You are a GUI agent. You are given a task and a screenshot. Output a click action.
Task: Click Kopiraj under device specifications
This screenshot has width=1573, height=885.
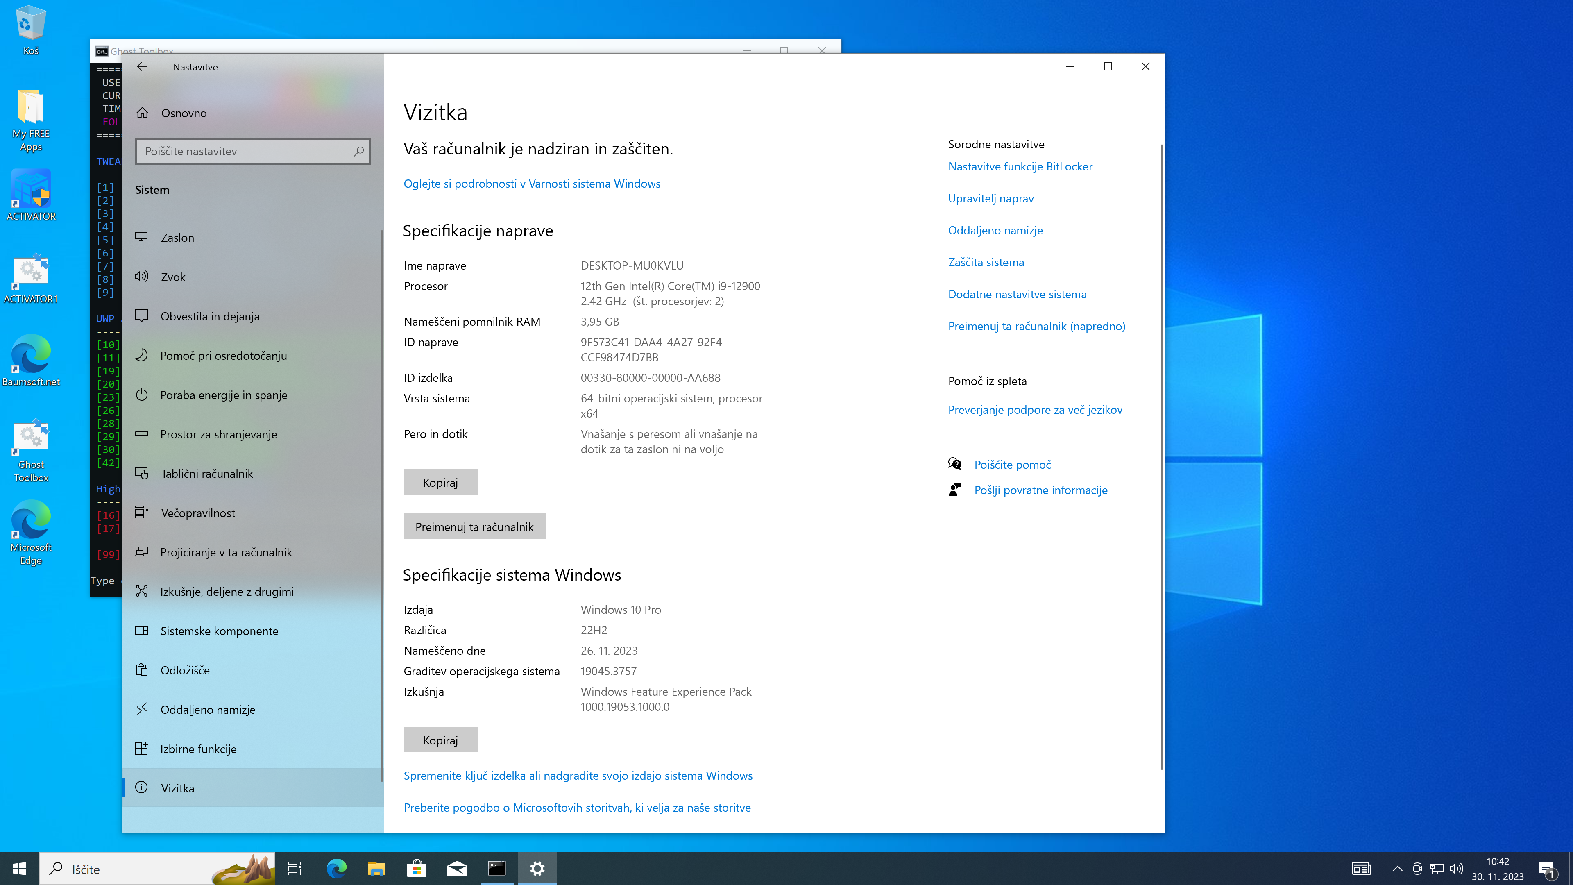tap(440, 483)
